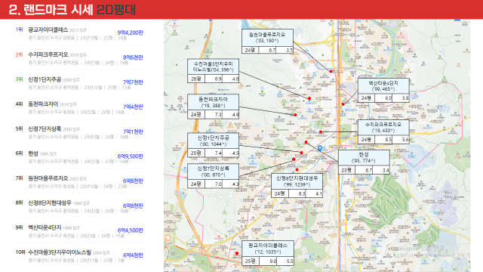This screenshot has width=483, height=272.
Task: Click the 한성 ('95, 774) map label box
Action: point(364,162)
